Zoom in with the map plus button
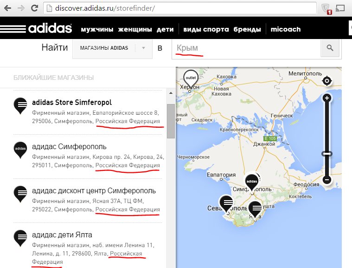Viewport: 352px width, 268px height. [327, 98]
